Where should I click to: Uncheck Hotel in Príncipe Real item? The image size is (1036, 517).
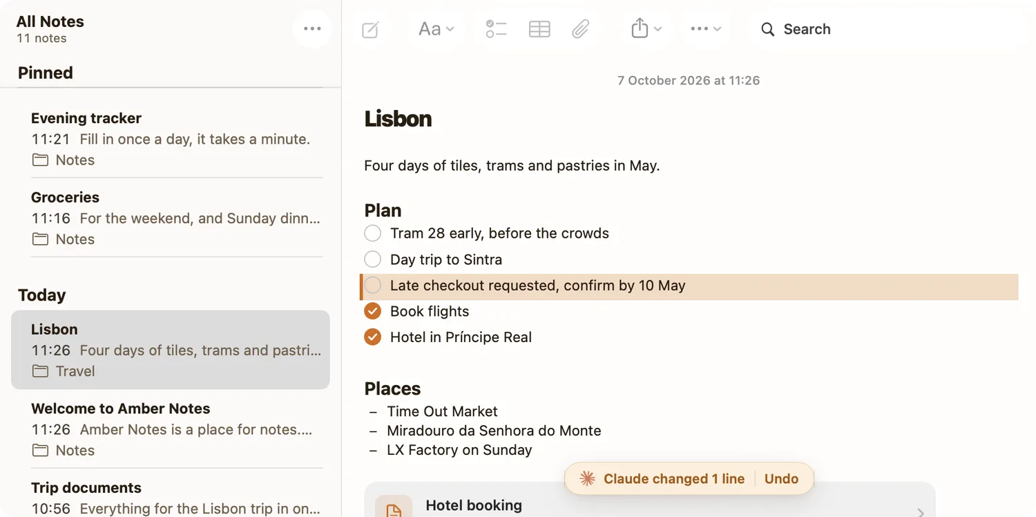click(372, 337)
